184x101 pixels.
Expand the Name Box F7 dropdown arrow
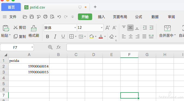coord(32,47)
